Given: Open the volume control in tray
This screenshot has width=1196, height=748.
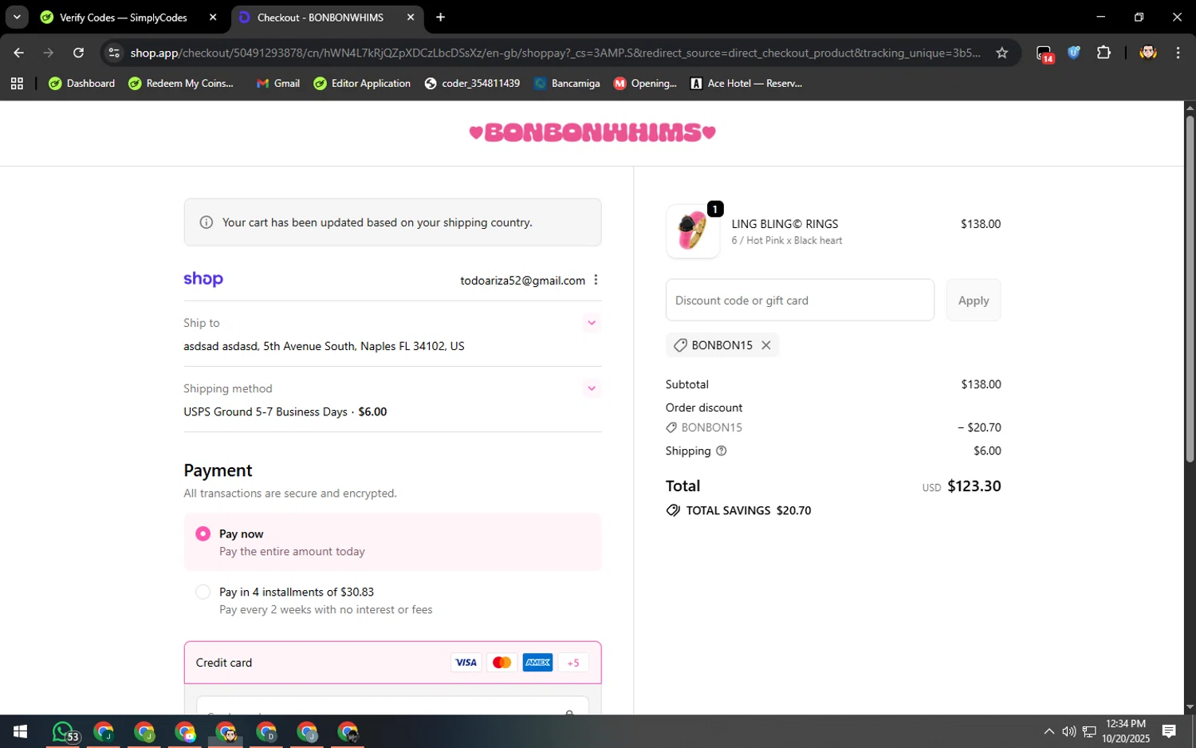Looking at the screenshot, I should 1069,731.
